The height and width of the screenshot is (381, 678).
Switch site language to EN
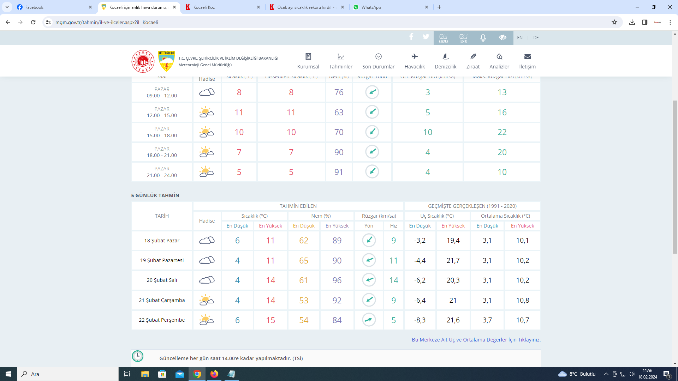pos(520,38)
